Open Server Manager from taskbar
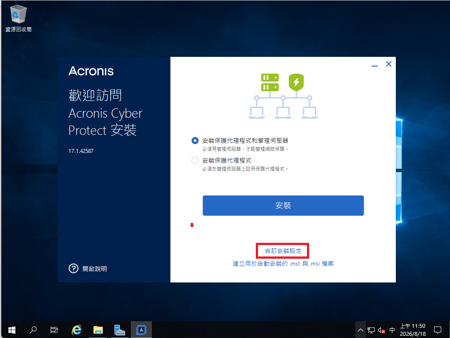Screen dimensions: 450x338 pos(119,330)
